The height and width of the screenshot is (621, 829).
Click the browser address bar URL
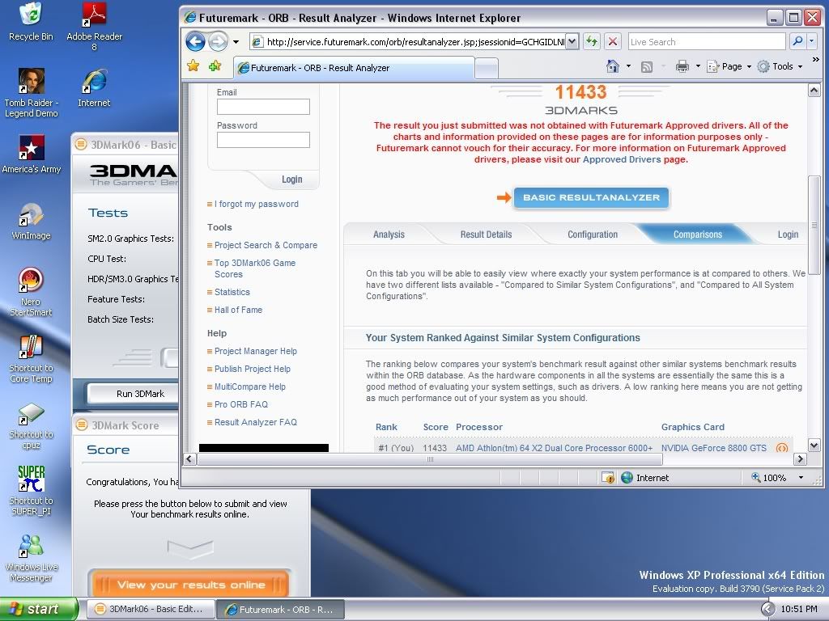[x=415, y=42]
